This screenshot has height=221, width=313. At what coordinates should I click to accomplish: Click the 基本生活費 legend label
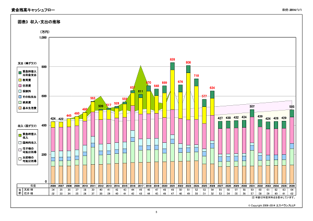point(30,108)
